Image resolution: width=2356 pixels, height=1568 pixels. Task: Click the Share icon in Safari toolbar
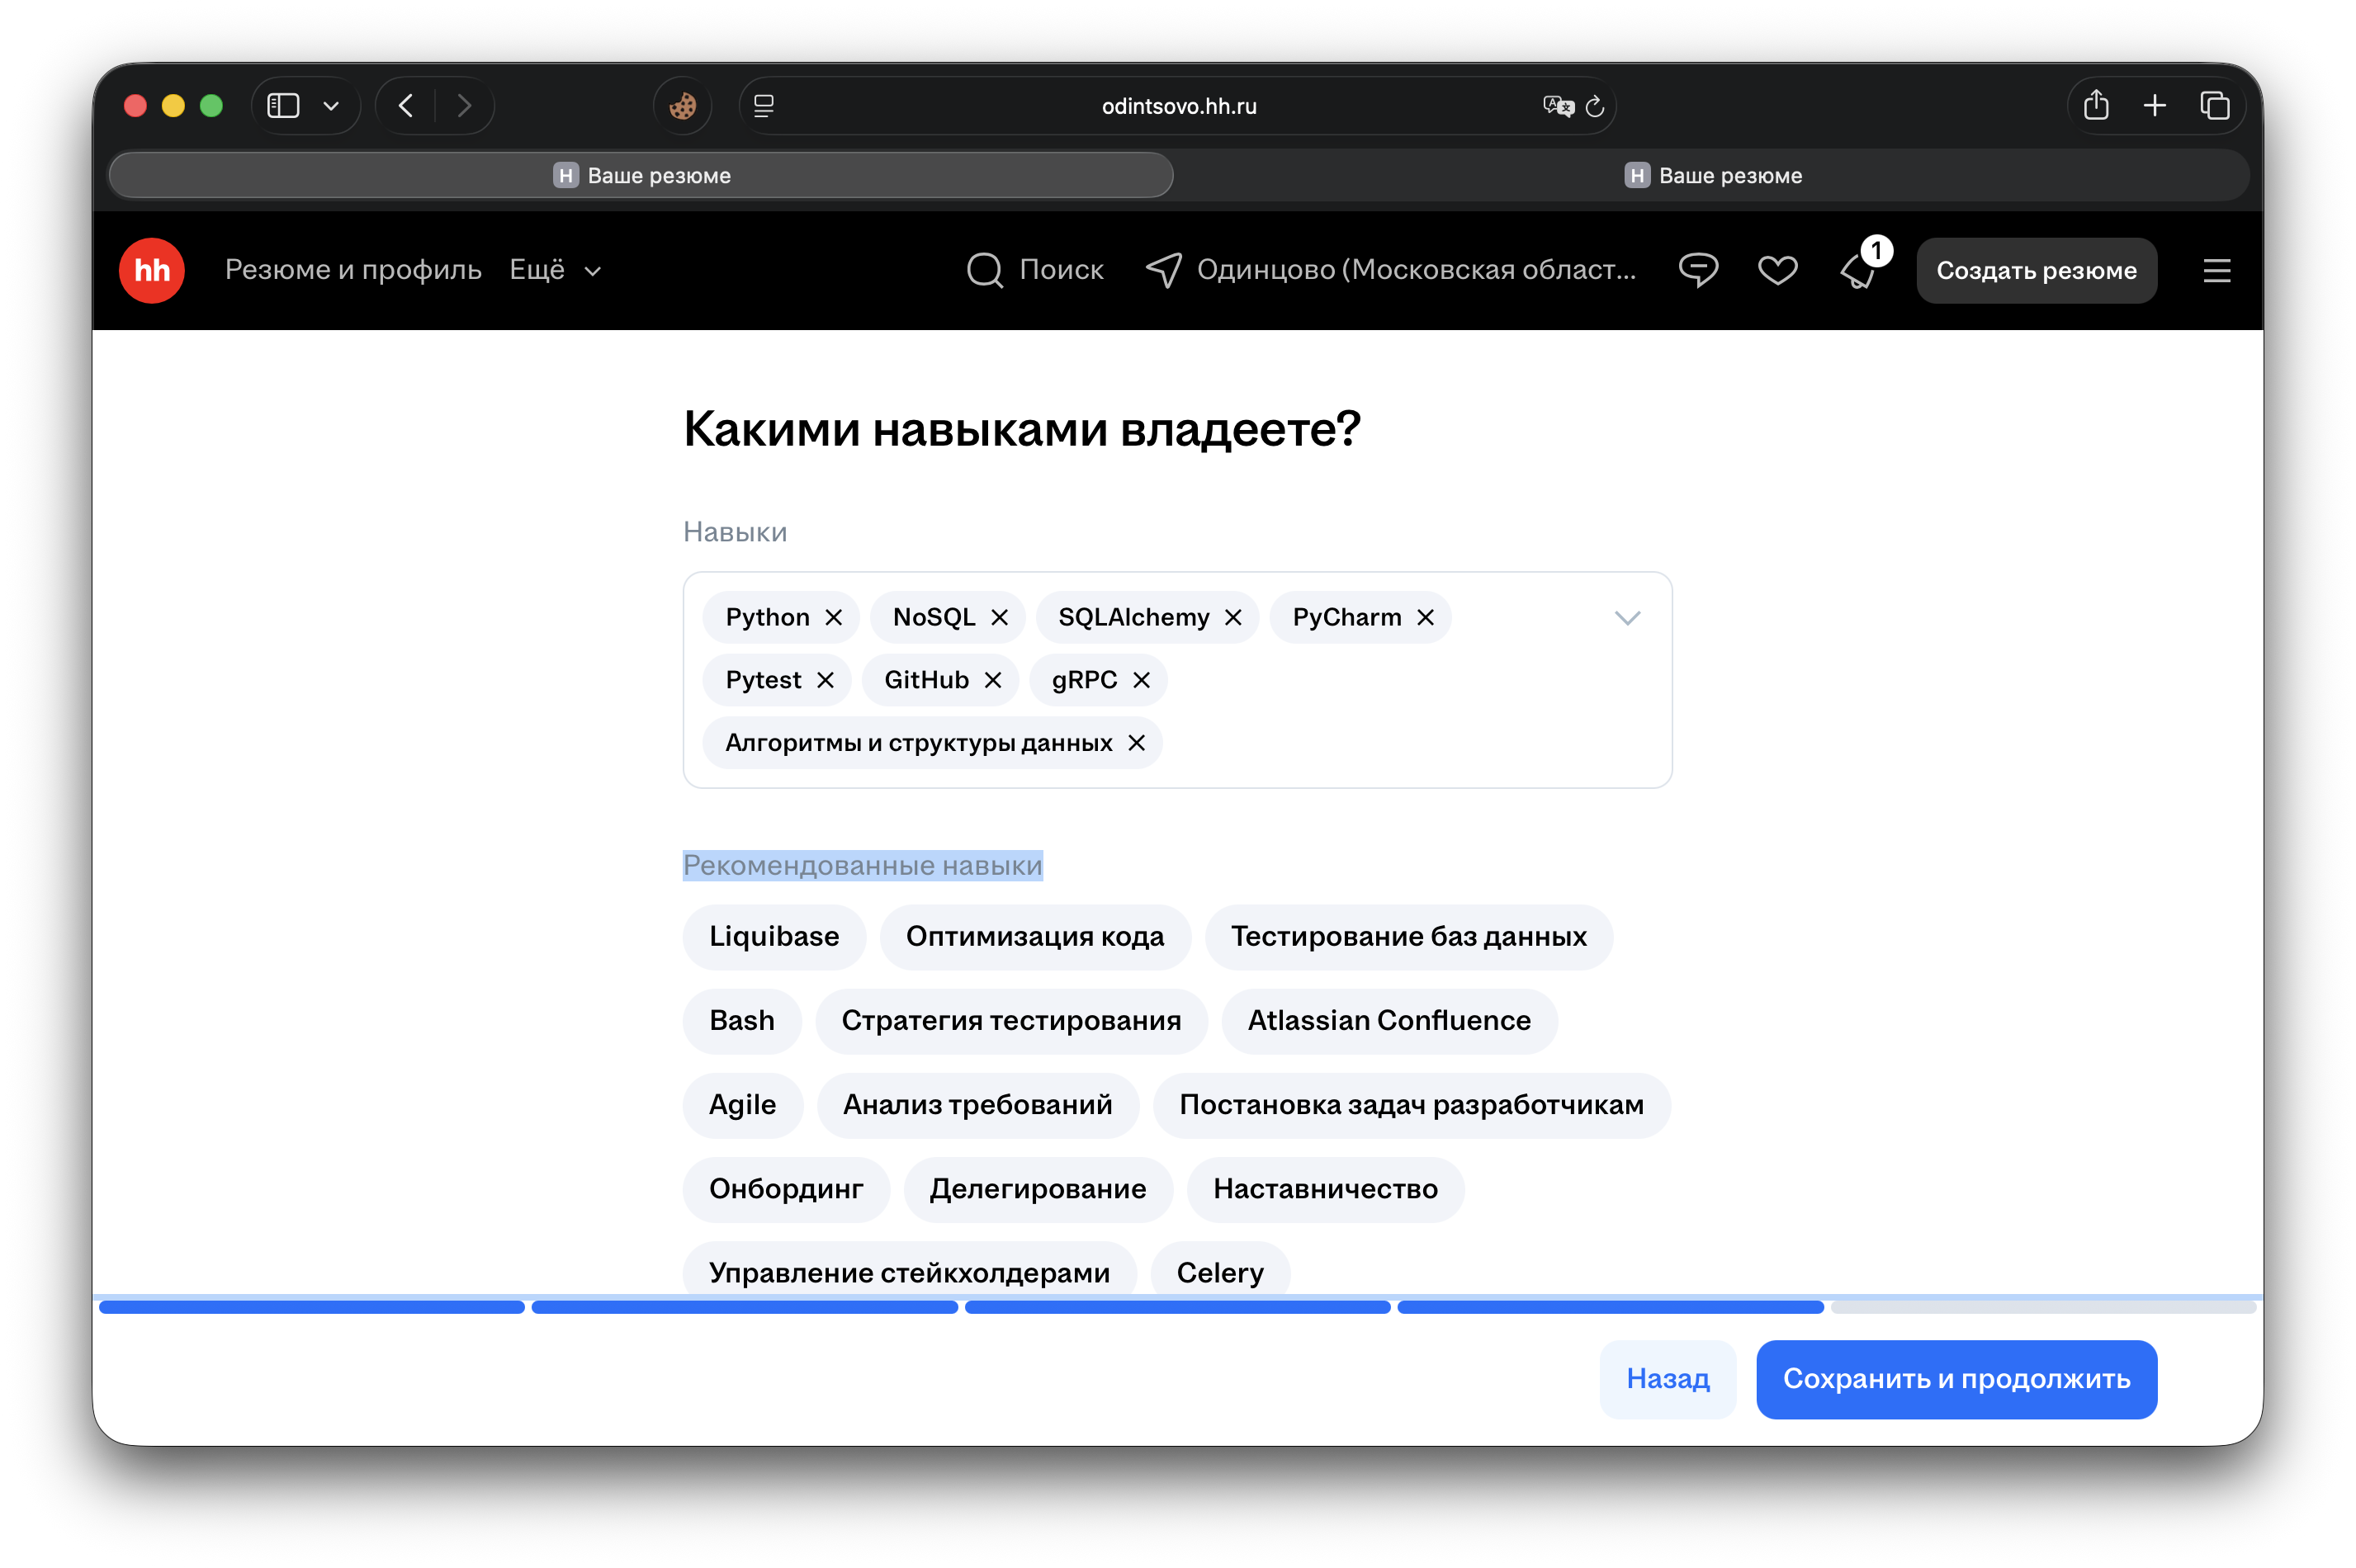point(2096,105)
